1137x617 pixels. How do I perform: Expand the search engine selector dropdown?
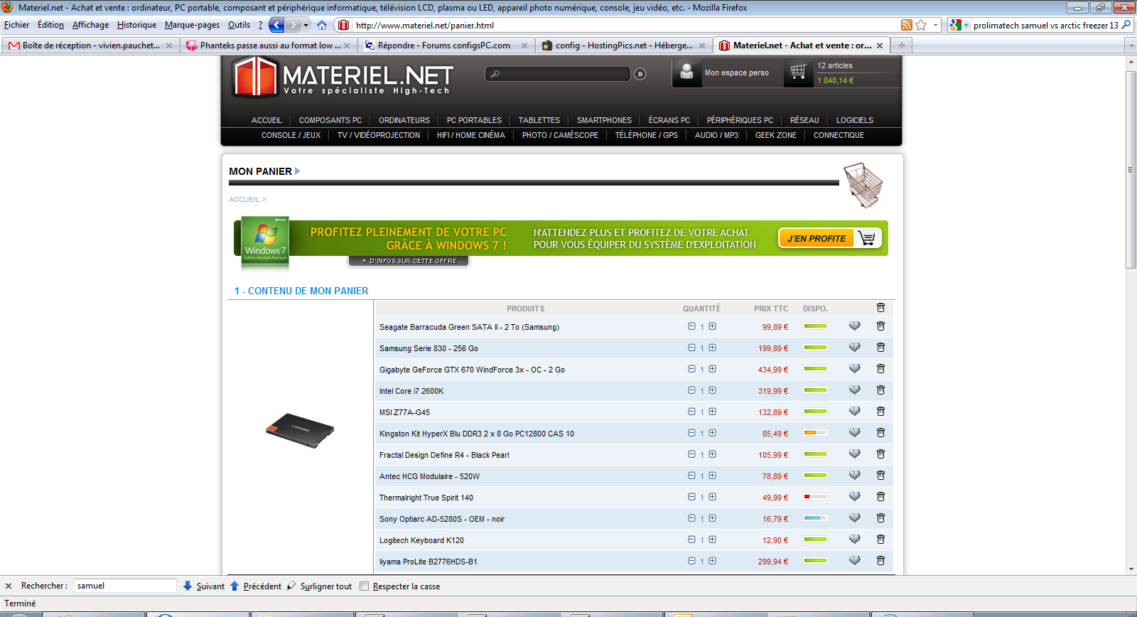pyautogui.click(x=966, y=25)
